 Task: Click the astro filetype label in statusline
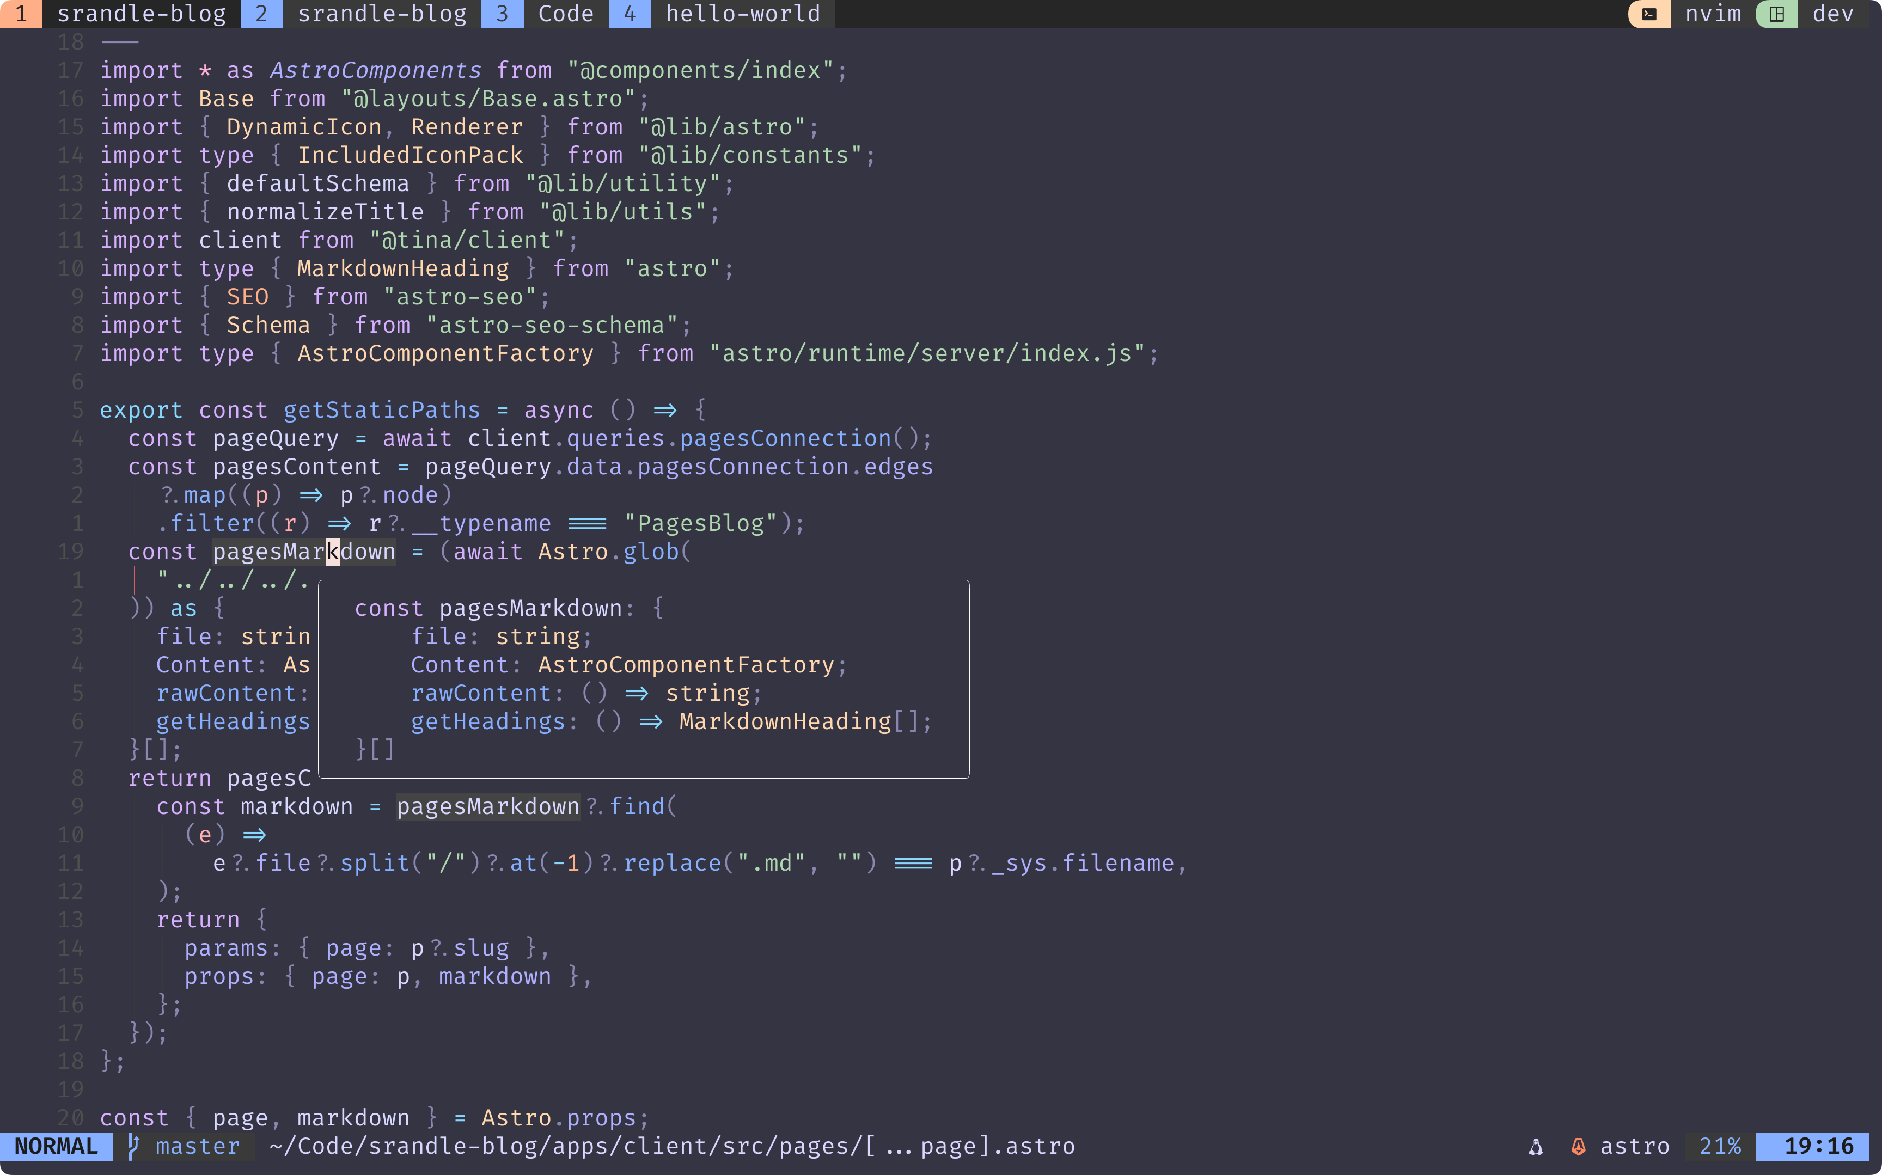point(1635,1146)
